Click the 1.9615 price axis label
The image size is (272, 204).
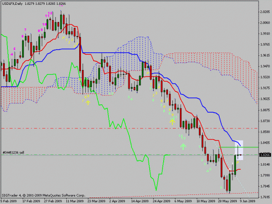tap(265, 56)
